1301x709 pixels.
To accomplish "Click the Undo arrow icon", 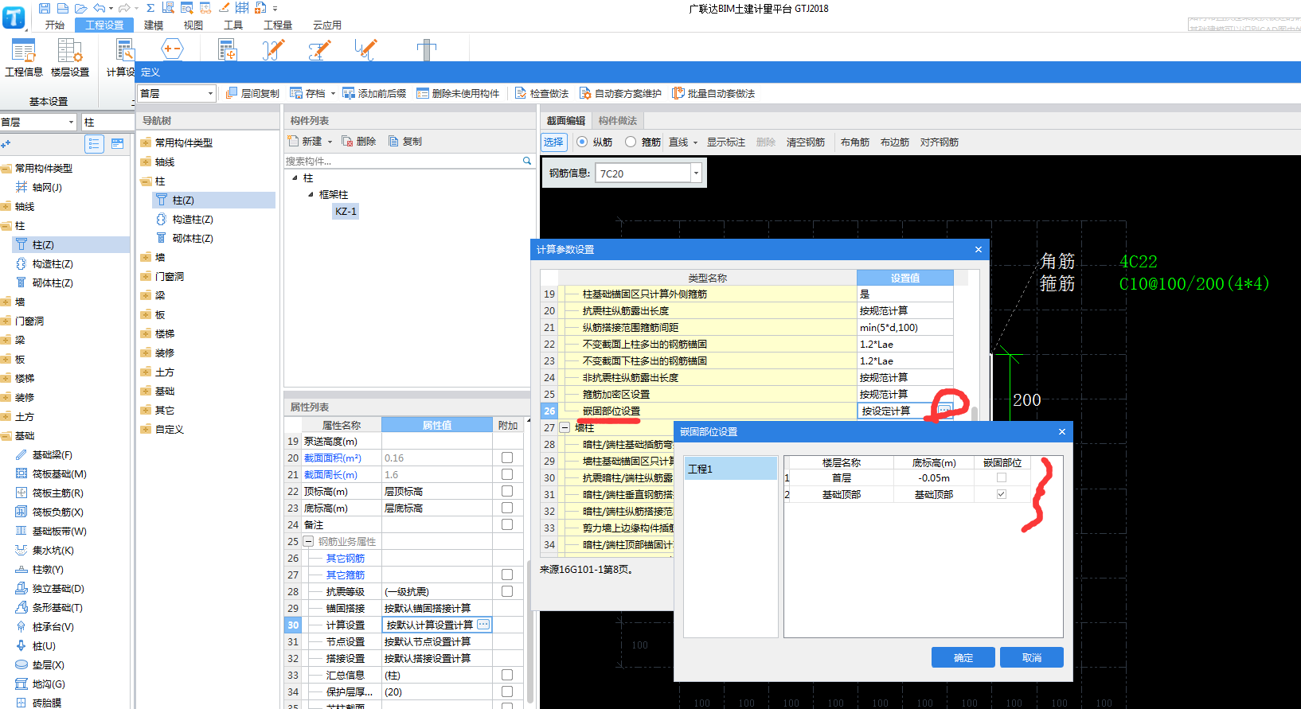I will pos(99,8).
